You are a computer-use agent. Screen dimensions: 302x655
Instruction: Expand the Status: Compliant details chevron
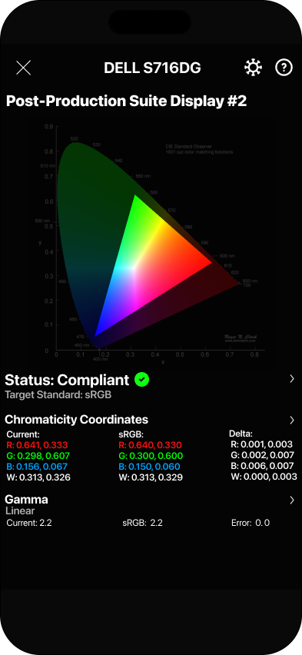tap(292, 379)
